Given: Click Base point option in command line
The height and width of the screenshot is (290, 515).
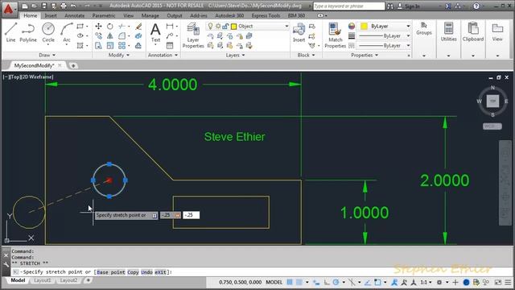Looking at the screenshot, I should [111, 272].
